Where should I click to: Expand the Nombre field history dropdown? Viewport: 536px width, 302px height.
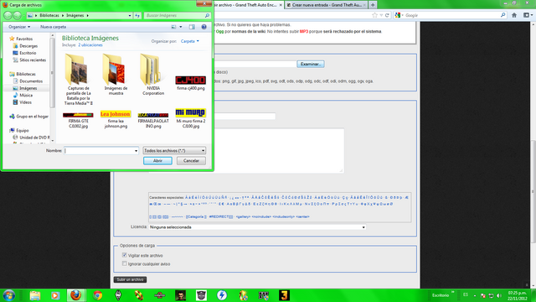[136, 151]
